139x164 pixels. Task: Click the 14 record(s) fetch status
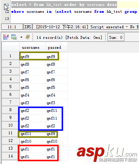69,37
